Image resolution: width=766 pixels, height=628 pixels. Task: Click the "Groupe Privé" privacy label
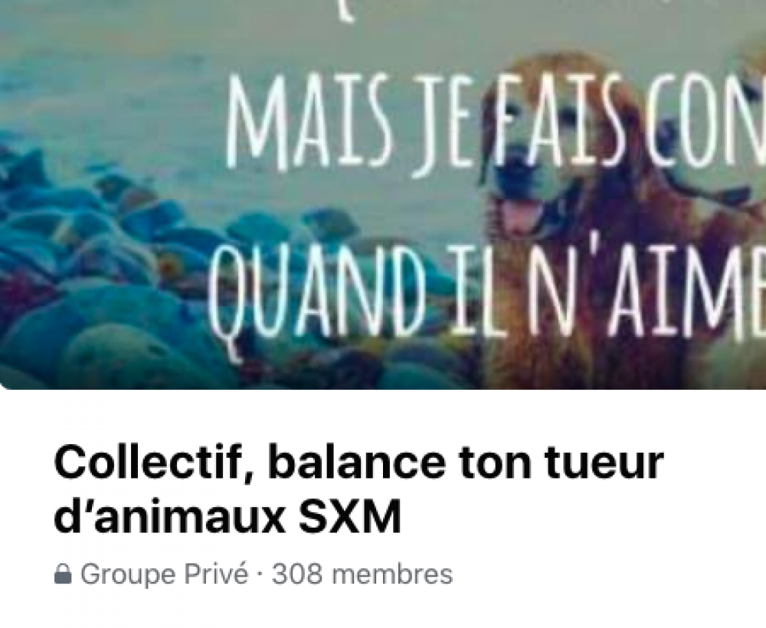coord(164,574)
